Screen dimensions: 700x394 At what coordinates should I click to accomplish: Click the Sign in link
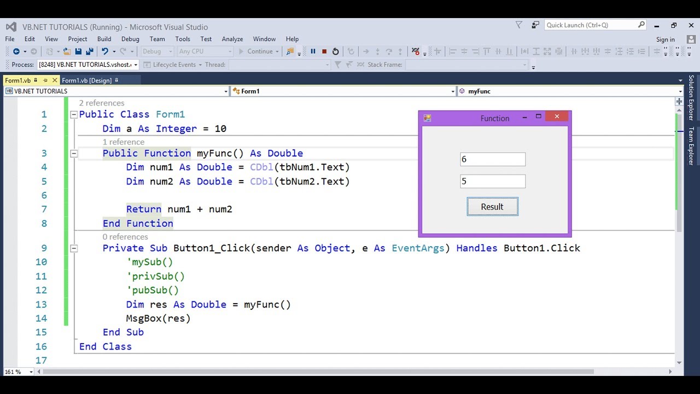point(666,39)
